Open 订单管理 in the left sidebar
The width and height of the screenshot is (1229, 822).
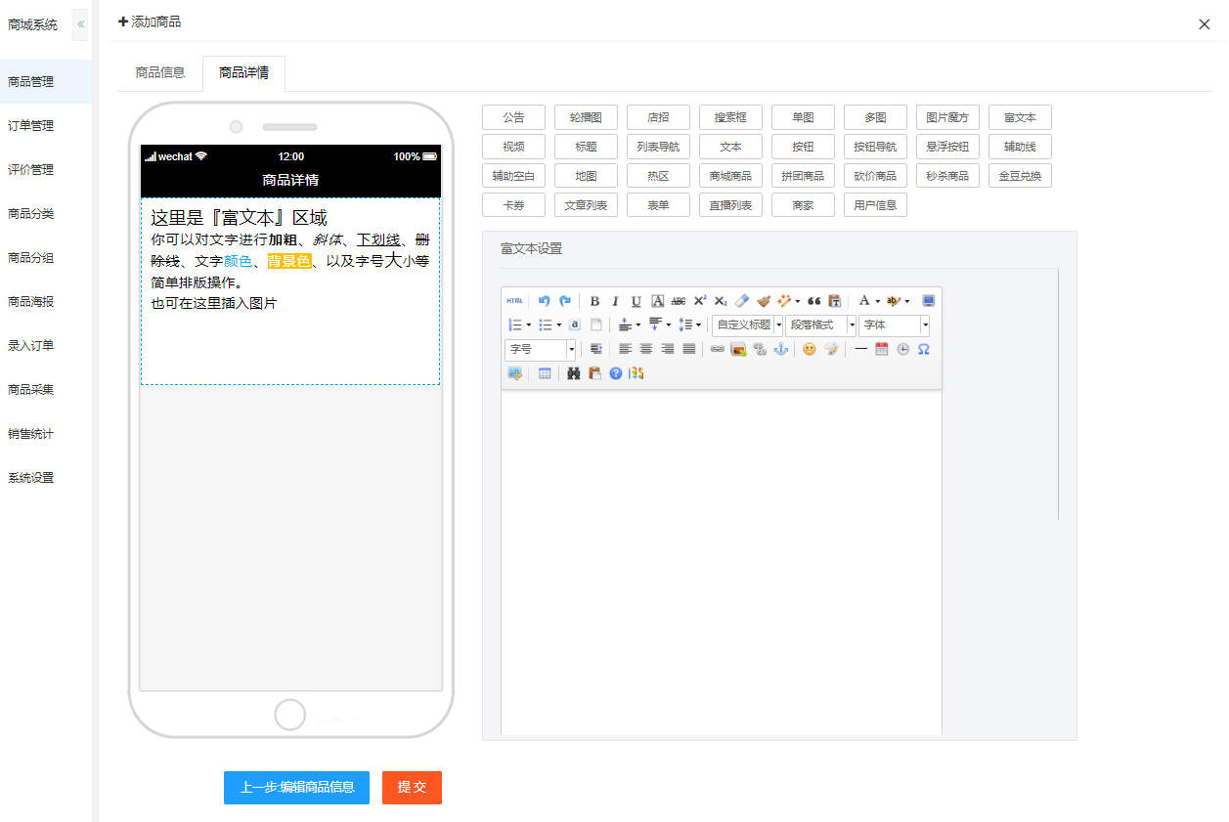coord(31,126)
